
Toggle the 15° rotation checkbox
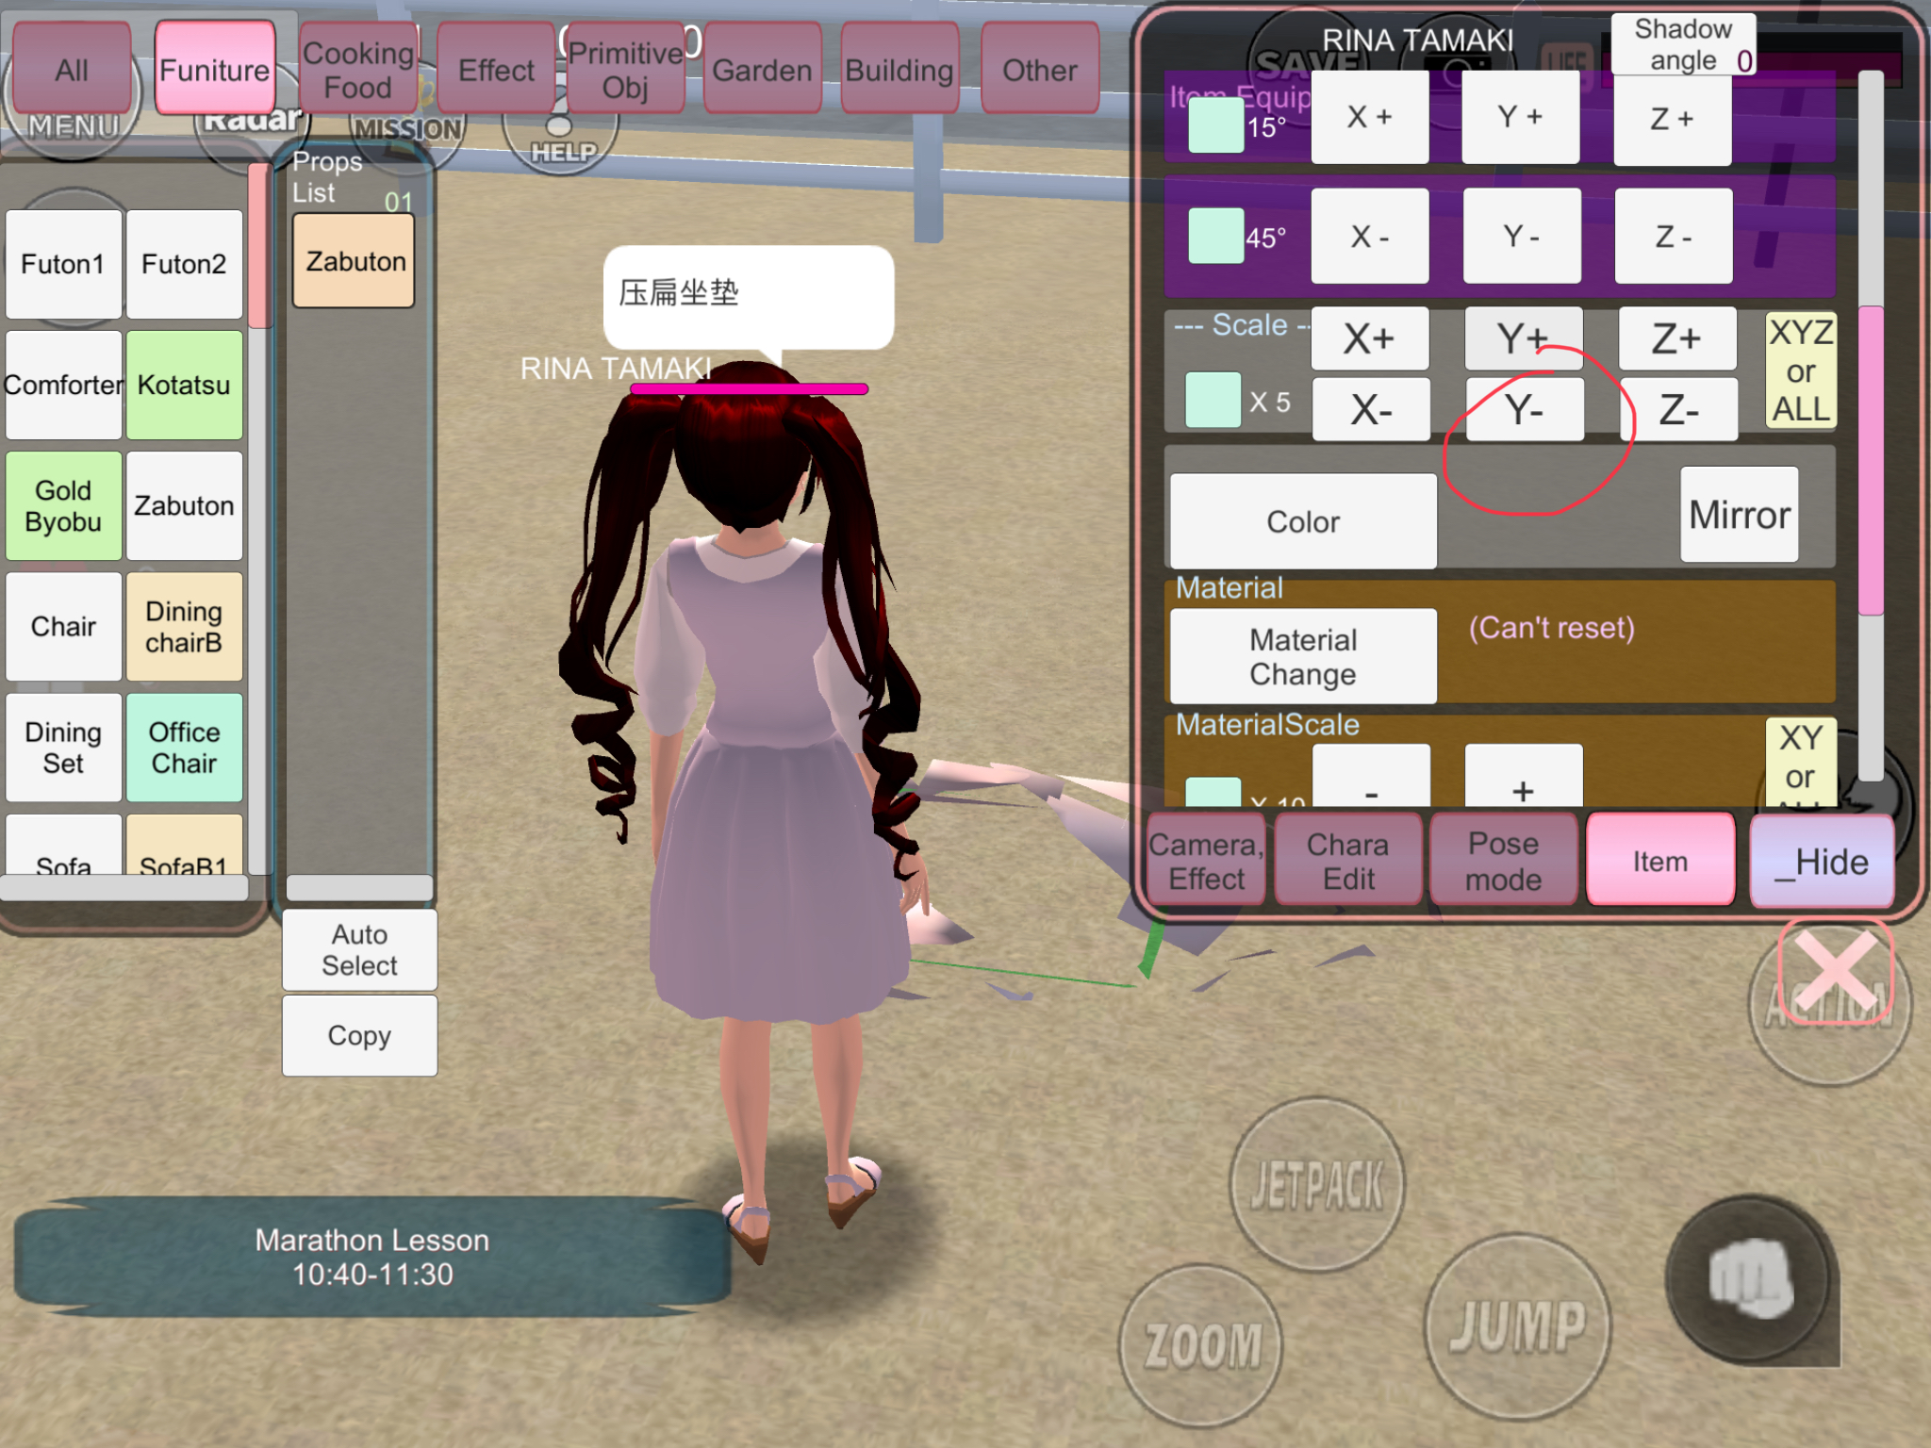click(1215, 125)
